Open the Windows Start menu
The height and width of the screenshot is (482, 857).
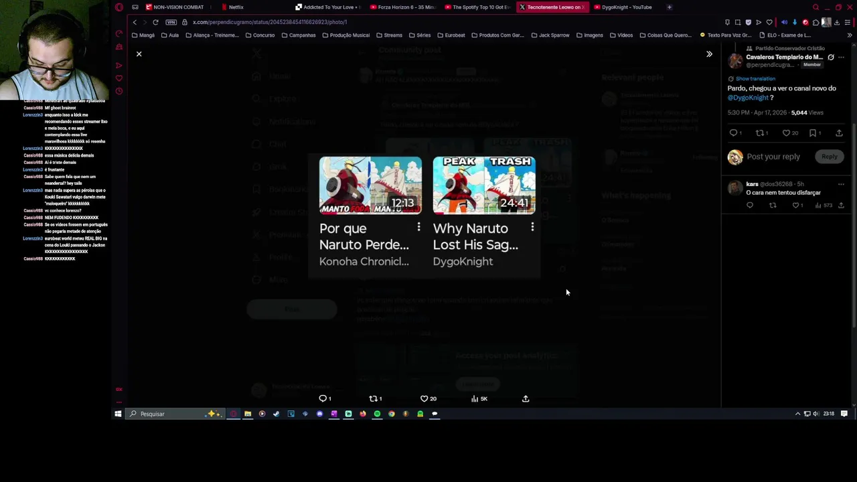tap(118, 414)
